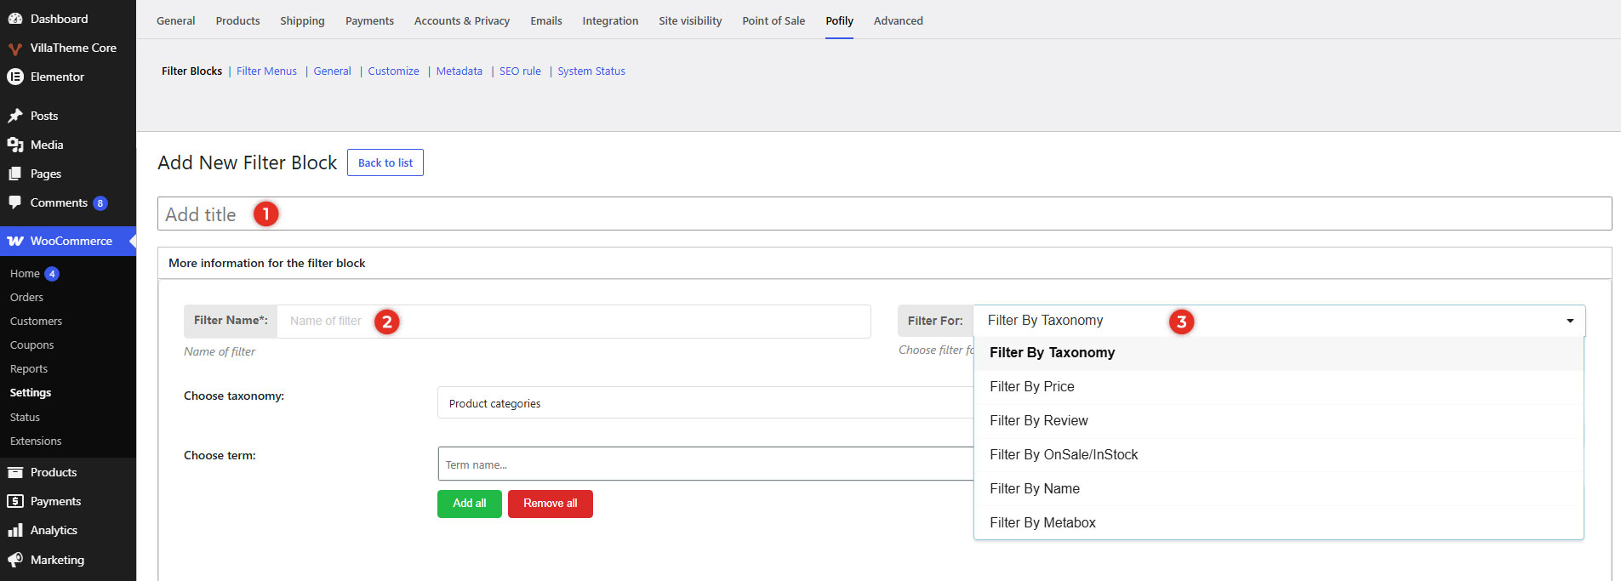Screen dimensions: 1621x581
Task: Open the Filter Blocks section link
Action: coord(191,71)
